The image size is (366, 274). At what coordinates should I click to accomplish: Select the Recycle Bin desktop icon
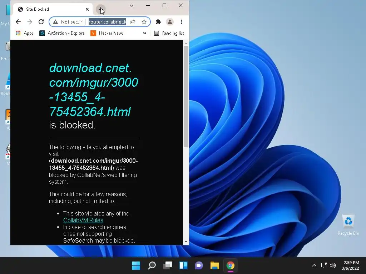[x=348, y=225]
